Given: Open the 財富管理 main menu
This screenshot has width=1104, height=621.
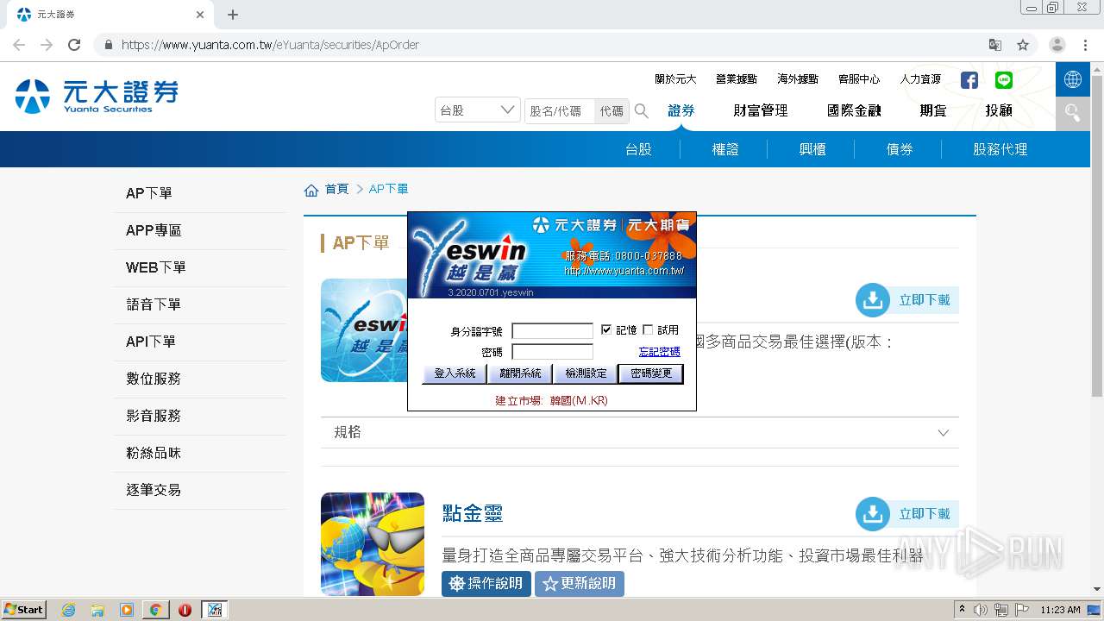Looking at the screenshot, I should pyautogui.click(x=761, y=110).
